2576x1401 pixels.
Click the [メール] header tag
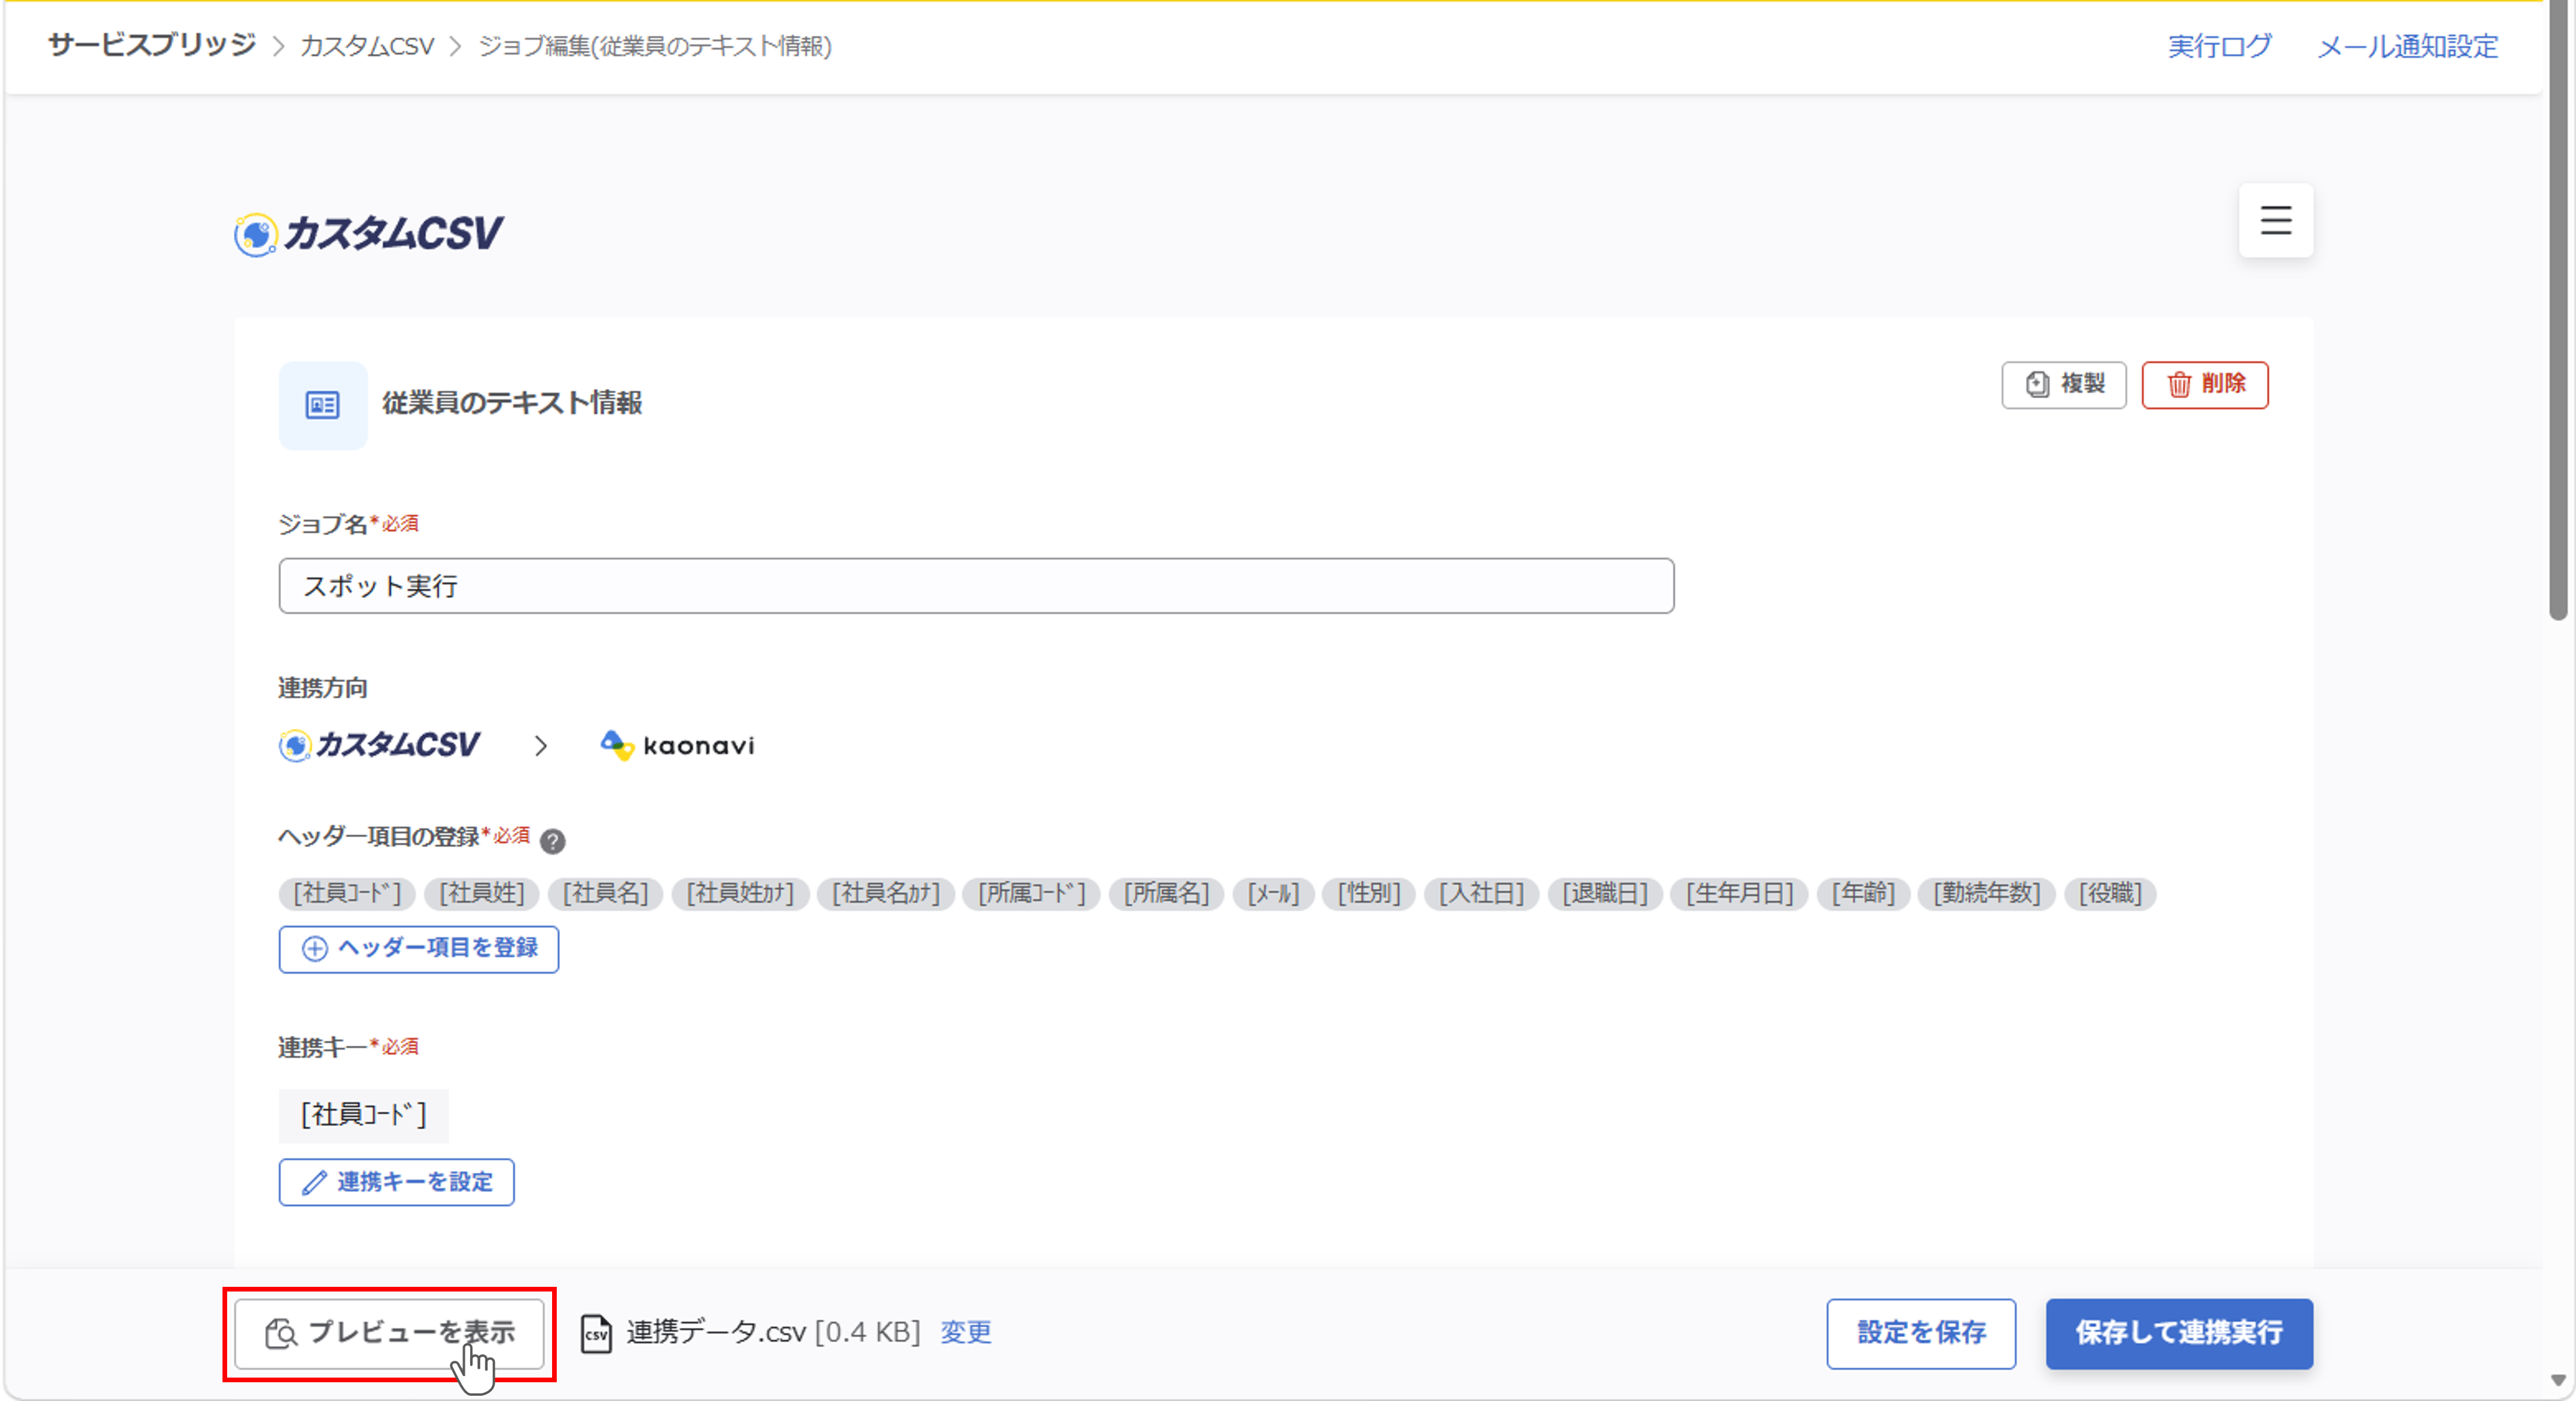[1273, 893]
